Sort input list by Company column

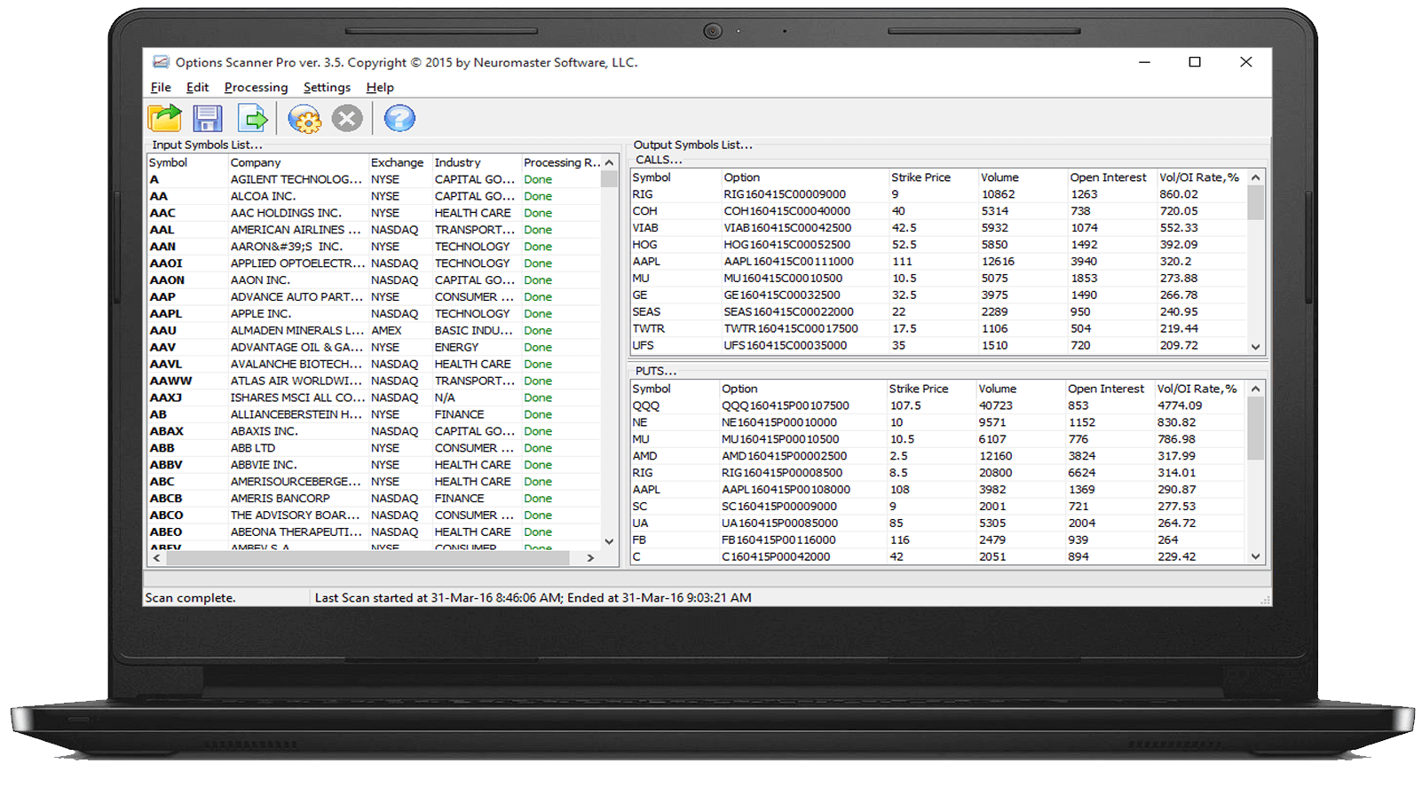(x=298, y=162)
